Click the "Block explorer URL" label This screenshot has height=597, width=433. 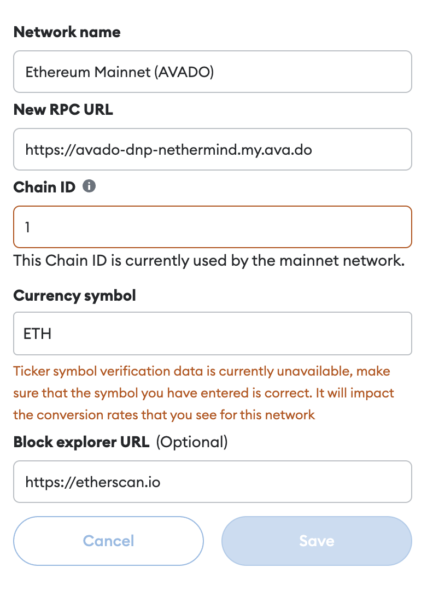(x=81, y=442)
